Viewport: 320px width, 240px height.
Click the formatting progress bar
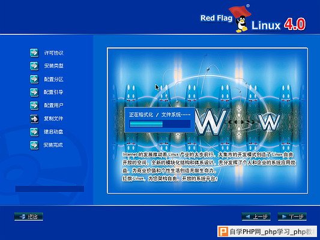[x=160, y=124]
